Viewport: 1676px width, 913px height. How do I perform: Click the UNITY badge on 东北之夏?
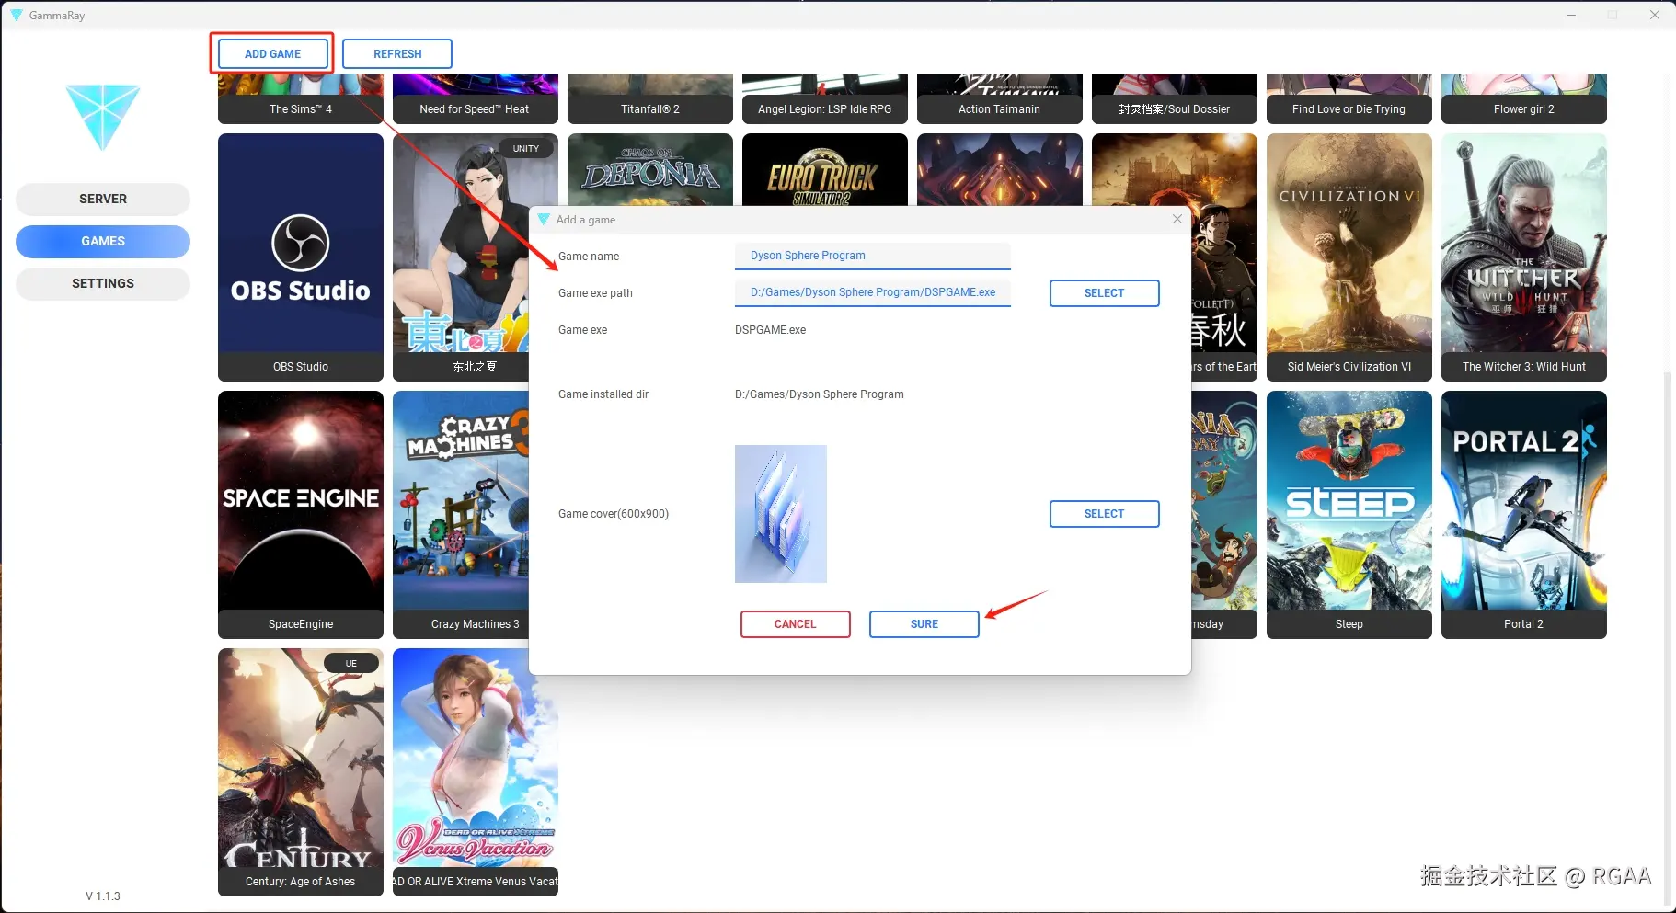[526, 148]
